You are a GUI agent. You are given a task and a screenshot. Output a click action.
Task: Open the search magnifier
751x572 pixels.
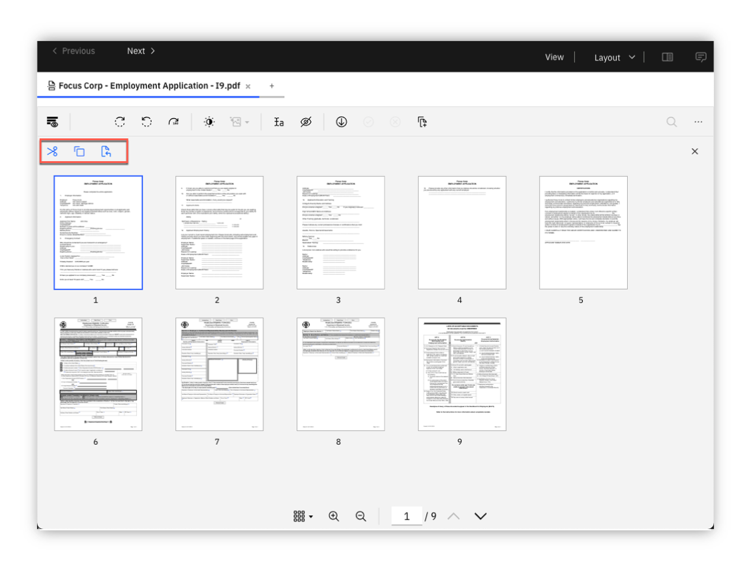click(x=671, y=122)
